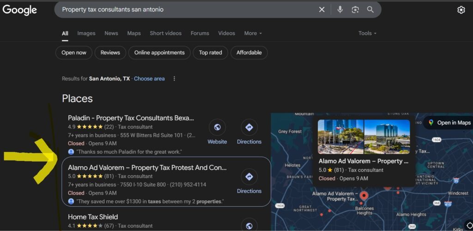Switch to Videos tab
Viewport: 473px width, 231px height.
click(x=226, y=33)
